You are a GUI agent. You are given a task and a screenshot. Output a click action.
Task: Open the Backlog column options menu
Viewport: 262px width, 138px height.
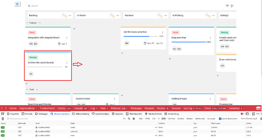point(70,16)
